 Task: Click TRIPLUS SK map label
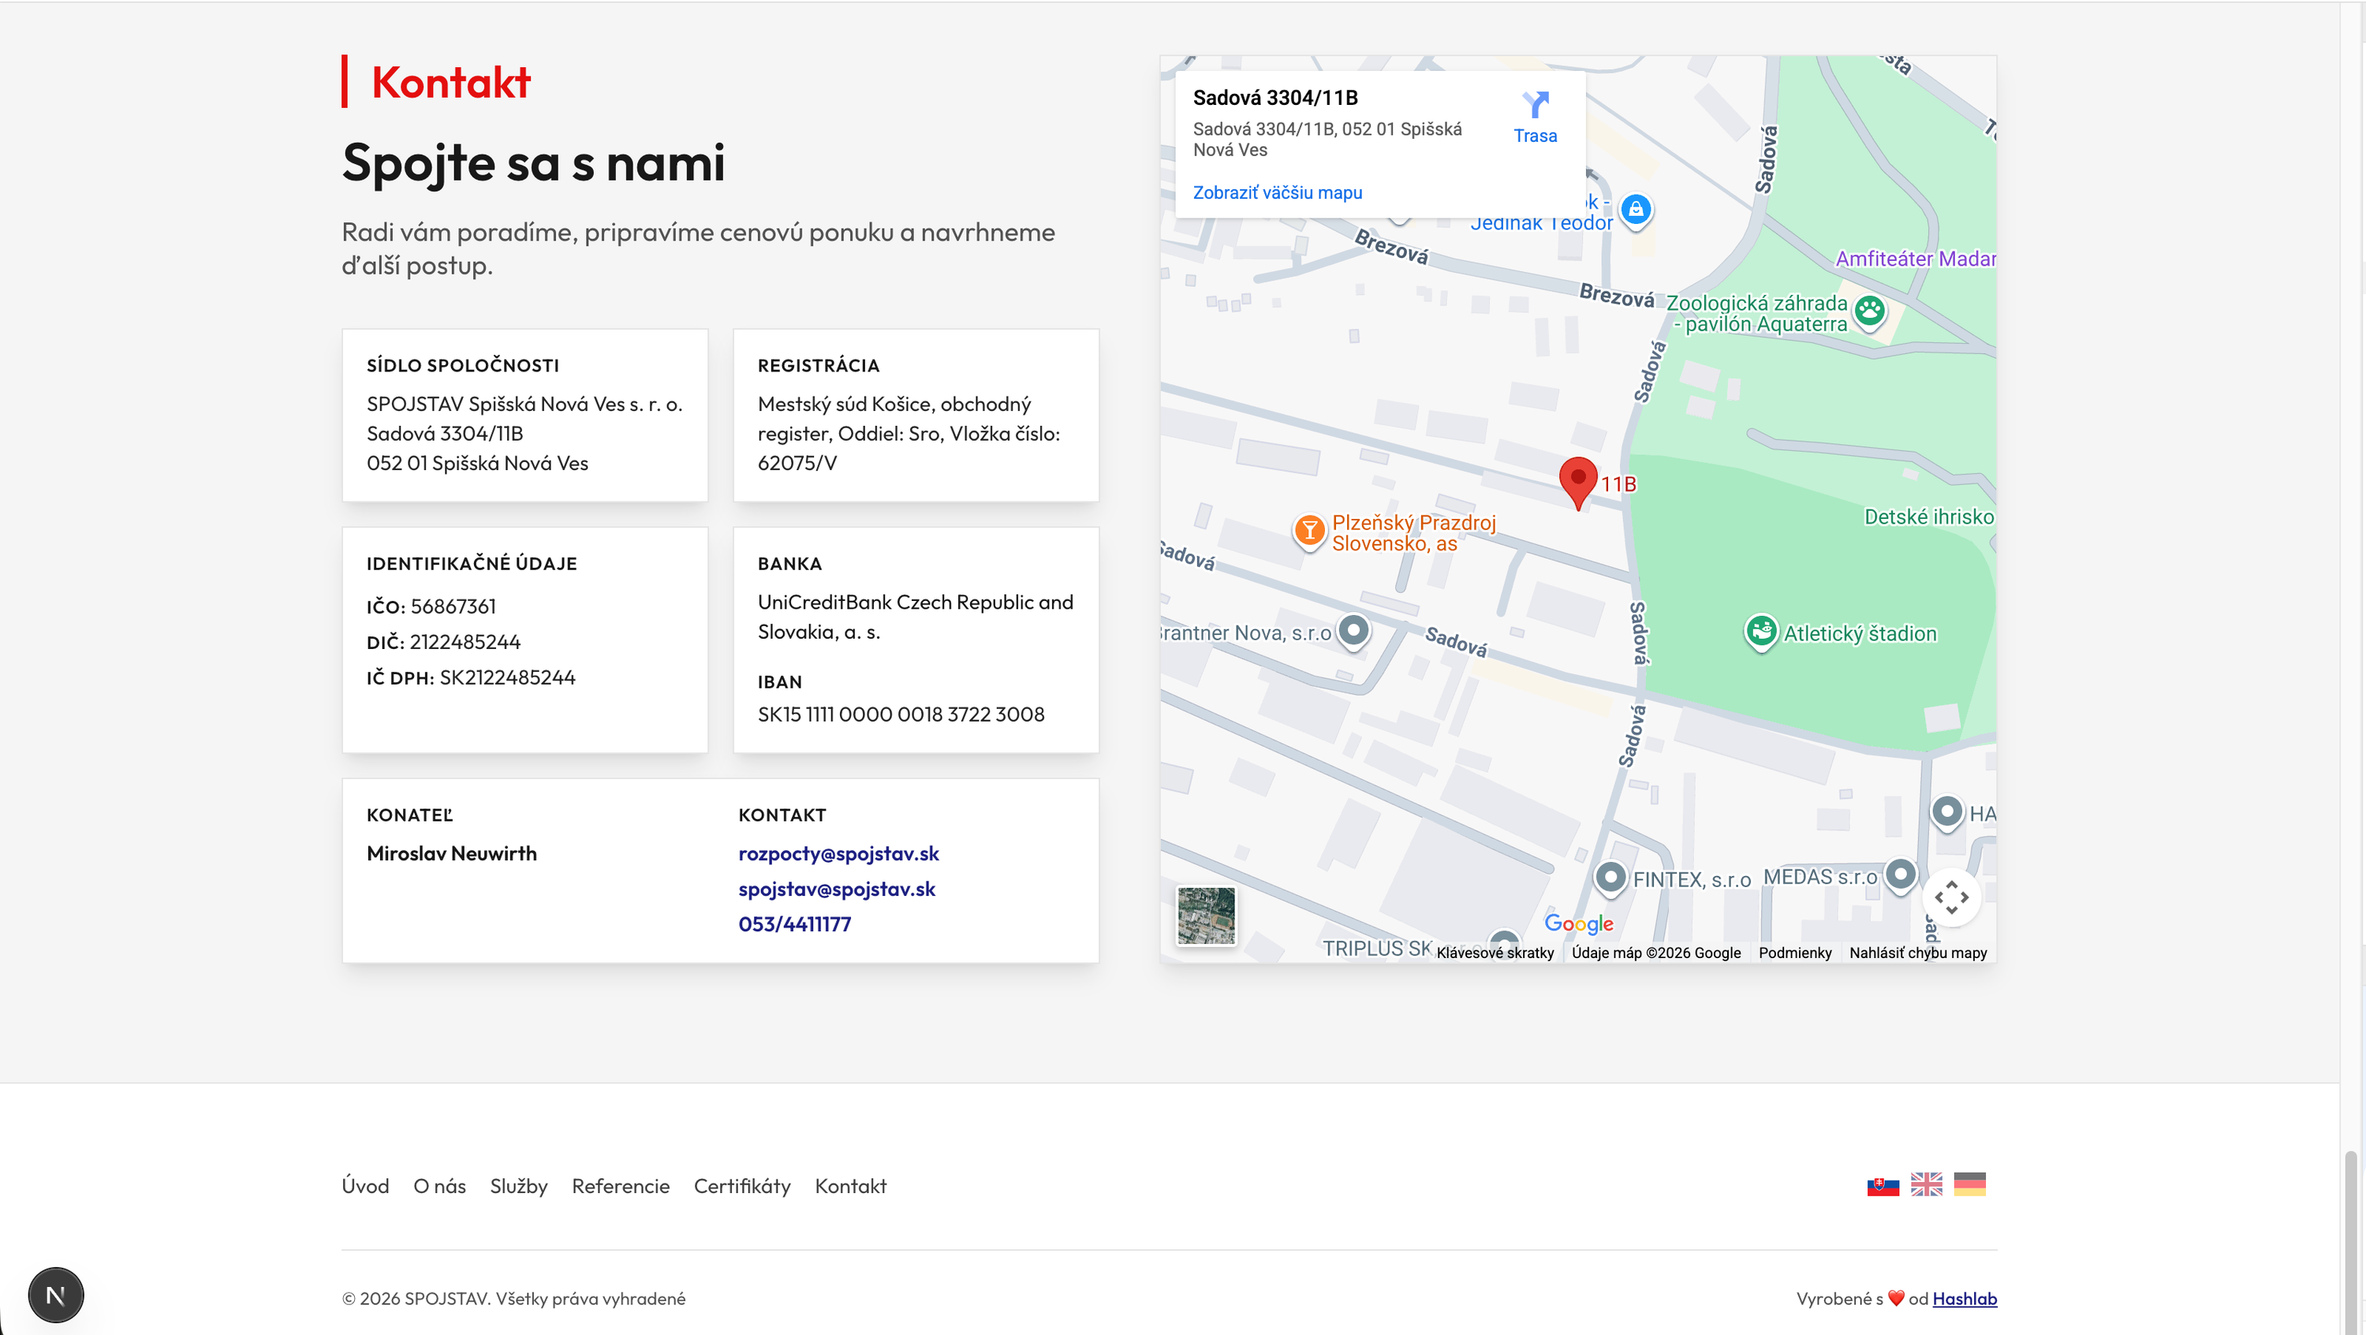click(1376, 949)
